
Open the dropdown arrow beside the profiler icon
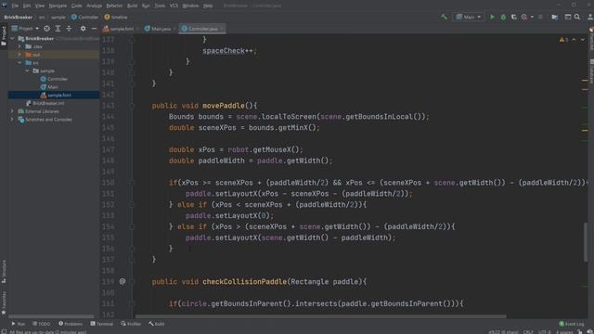pyautogui.click(x=532, y=17)
